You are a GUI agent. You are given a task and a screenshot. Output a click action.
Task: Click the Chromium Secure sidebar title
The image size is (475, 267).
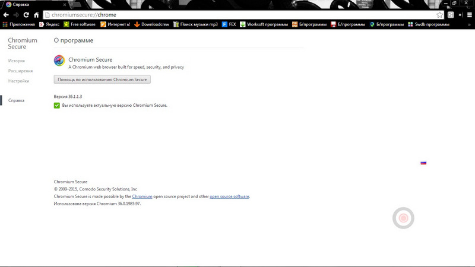pos(23,43)
